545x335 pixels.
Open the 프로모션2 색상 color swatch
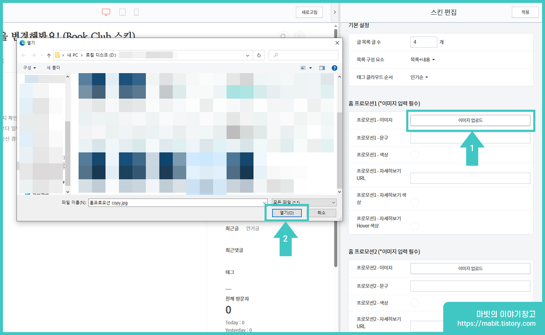(414, 303)
